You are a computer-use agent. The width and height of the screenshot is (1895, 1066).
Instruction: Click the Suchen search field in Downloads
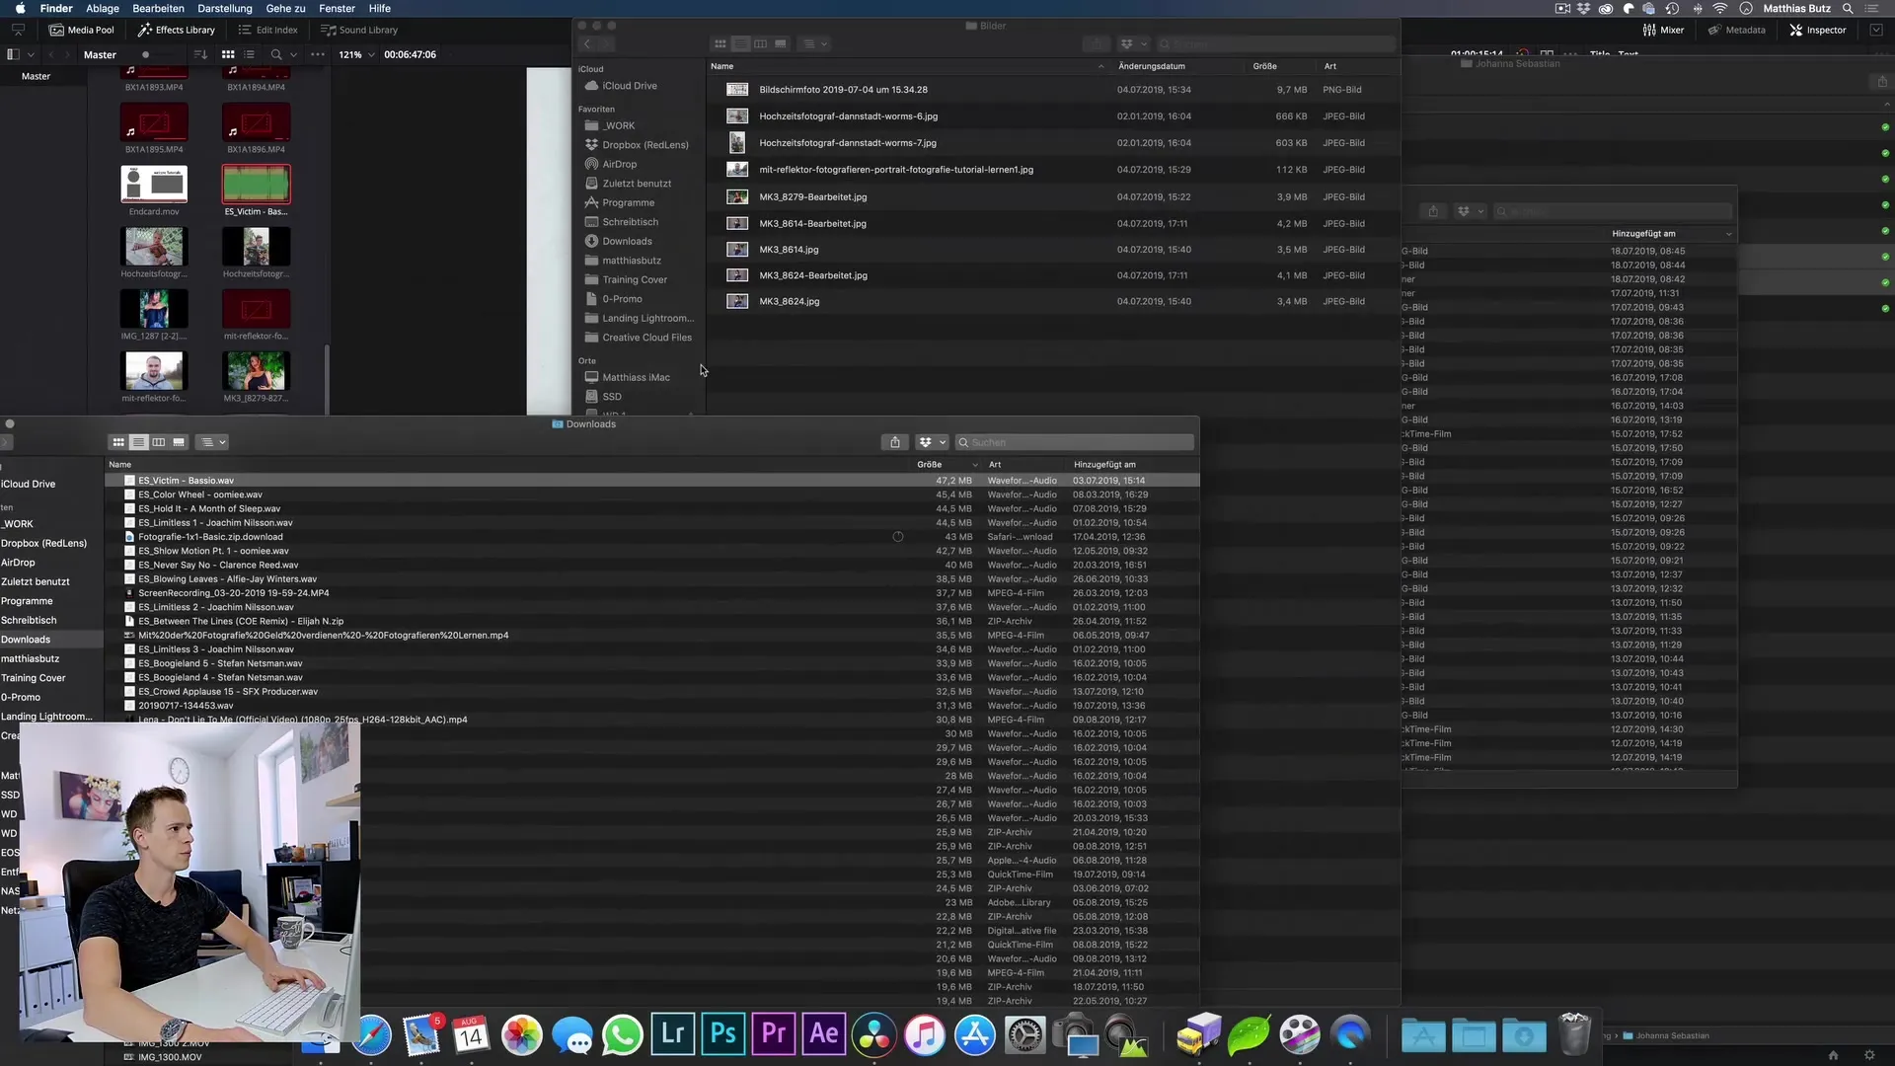tap(1076, 442)
